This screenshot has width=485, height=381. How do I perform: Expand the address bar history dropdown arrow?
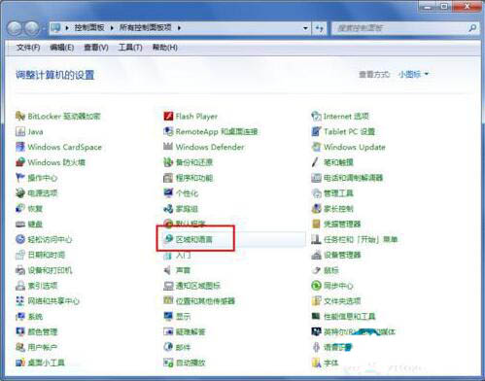[x=305, y=28]
